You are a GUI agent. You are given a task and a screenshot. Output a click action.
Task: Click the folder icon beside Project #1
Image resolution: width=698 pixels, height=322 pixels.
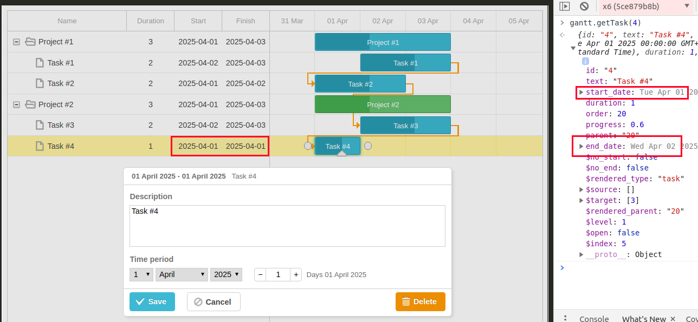pos(30,42)
